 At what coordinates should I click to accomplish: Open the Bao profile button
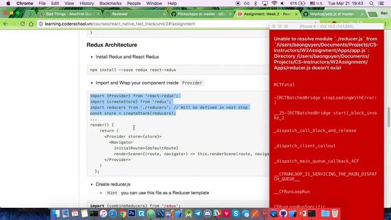point(384,13)
